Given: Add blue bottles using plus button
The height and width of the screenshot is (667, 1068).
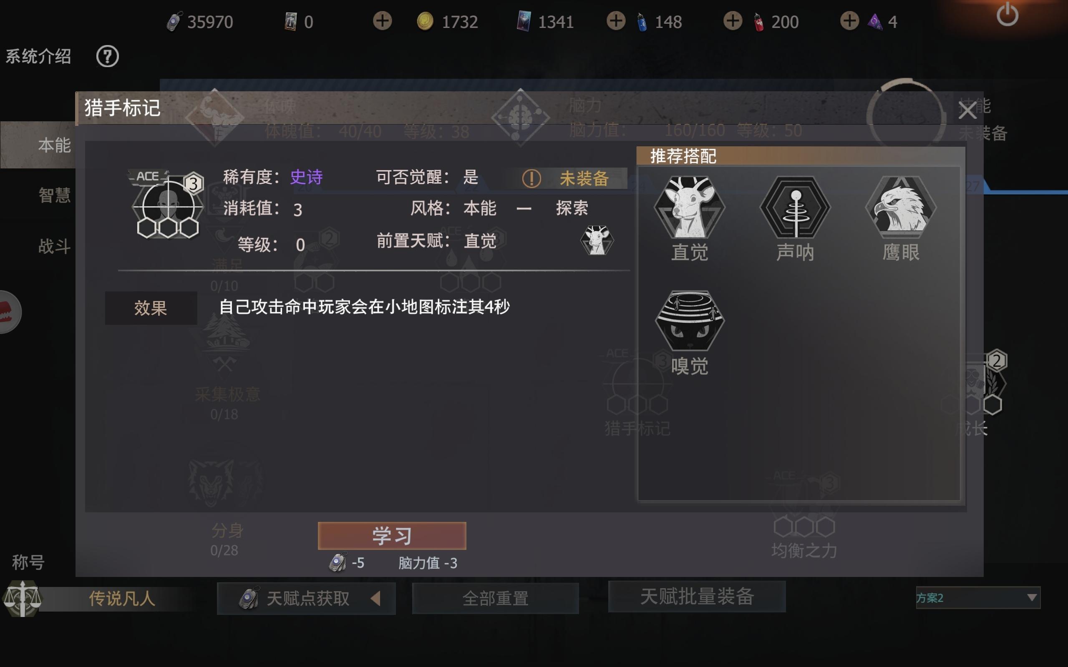Looking at the screenshot, I should tap(616, 21).
